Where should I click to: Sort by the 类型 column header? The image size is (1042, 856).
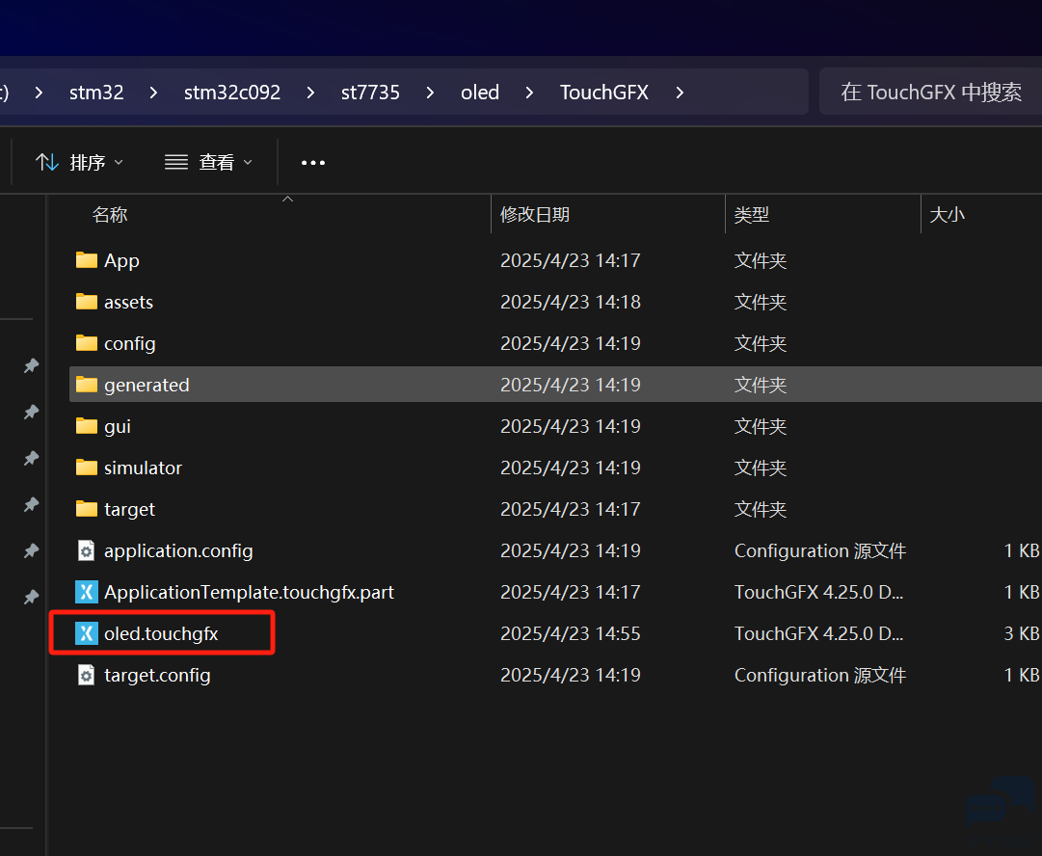coord(752,215)
